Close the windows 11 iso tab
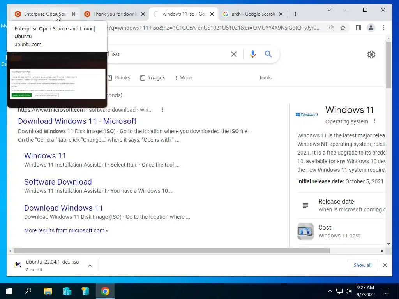This screenshot has width=399, height=299. [212, 14]
